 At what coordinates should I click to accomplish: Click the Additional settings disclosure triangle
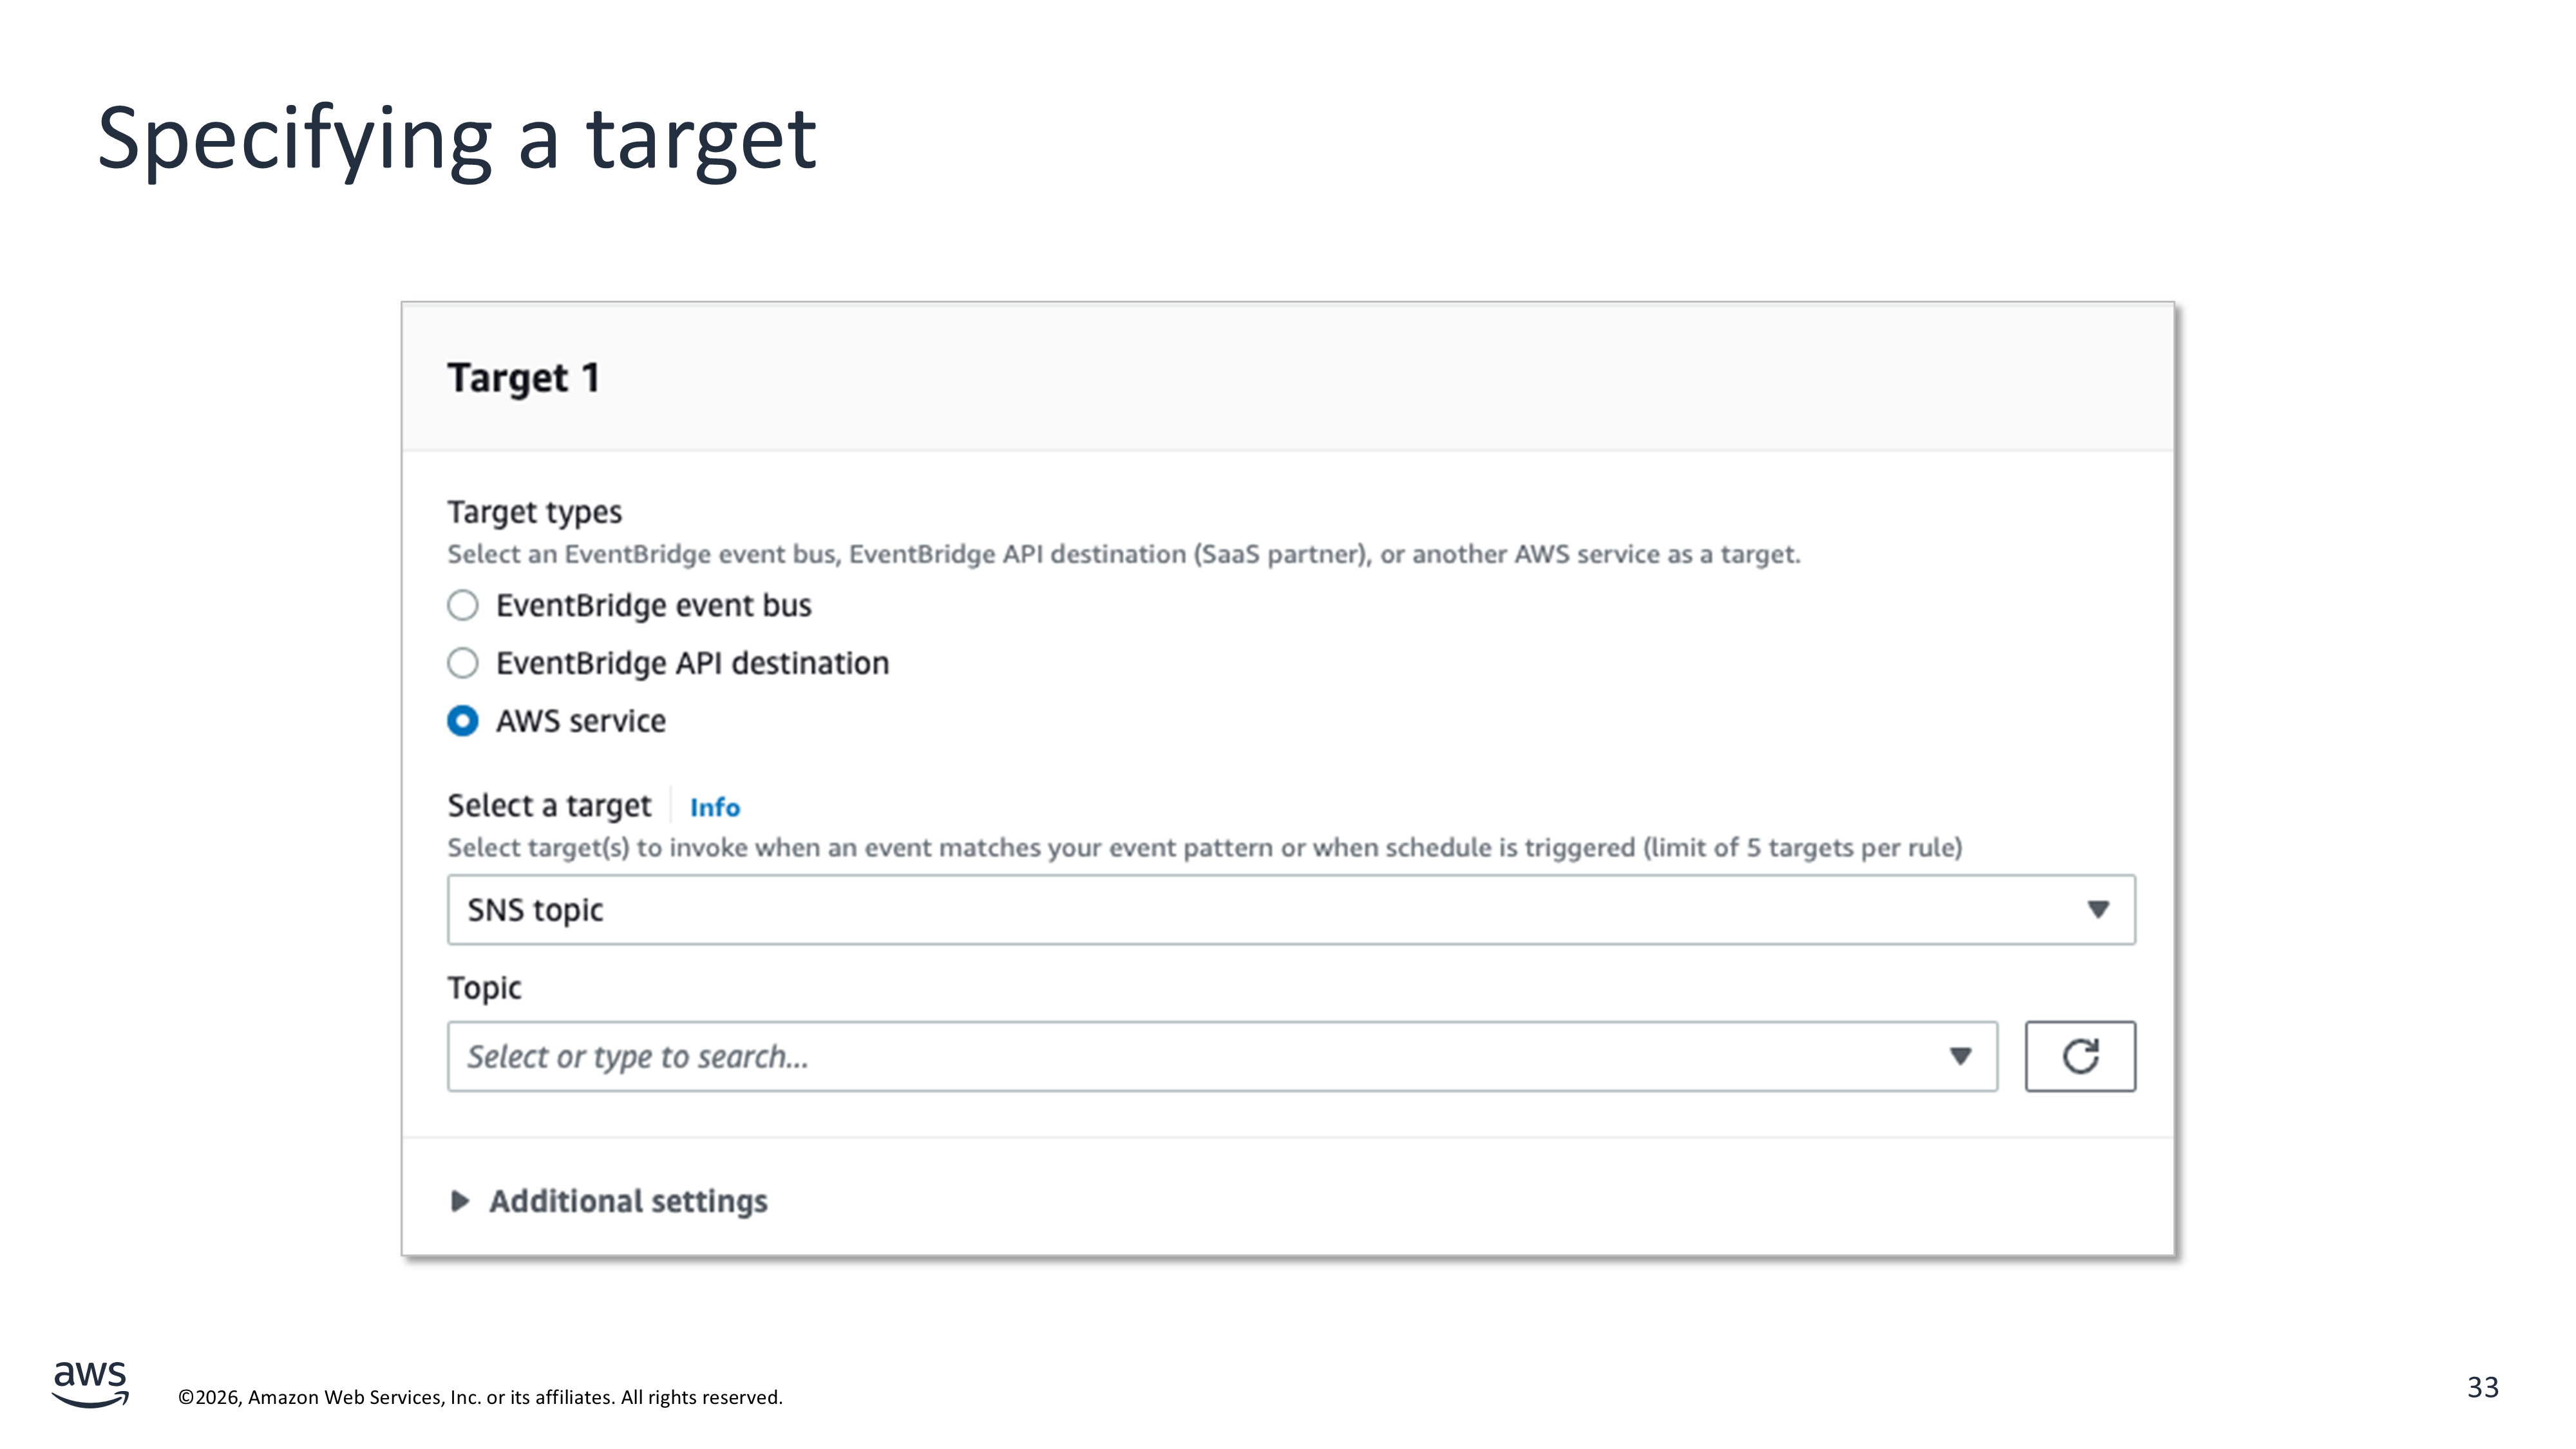click(460, 1201)
